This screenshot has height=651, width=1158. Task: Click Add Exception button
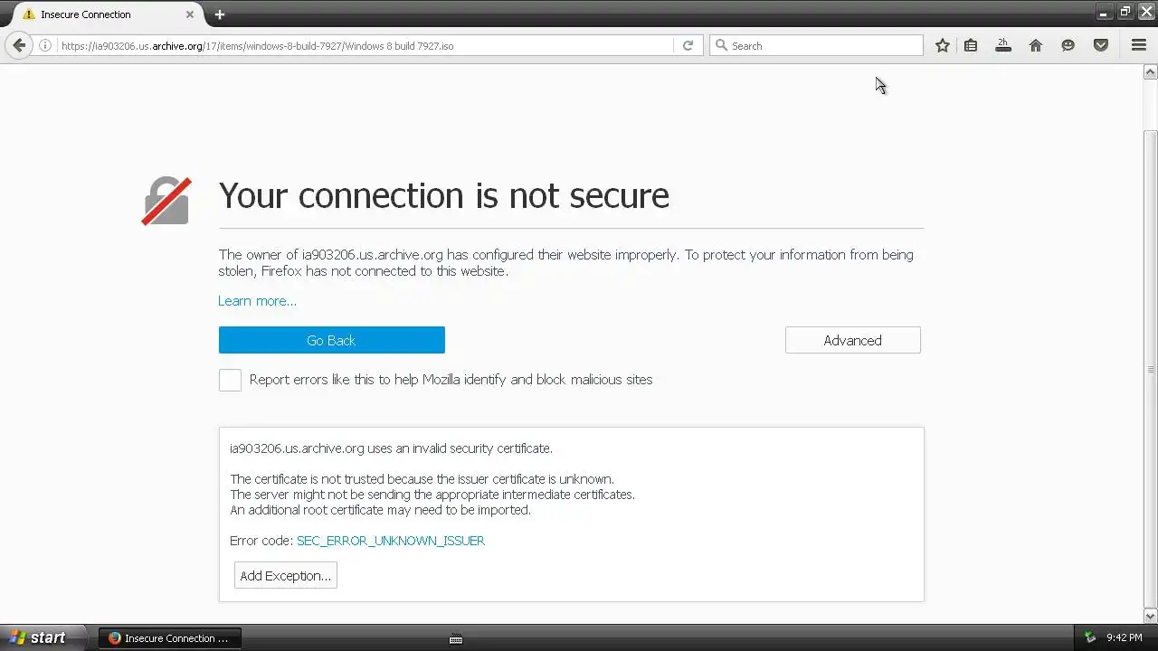pos(285,576)
